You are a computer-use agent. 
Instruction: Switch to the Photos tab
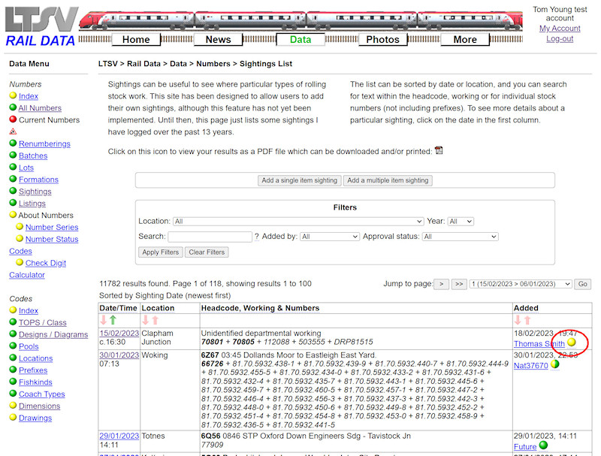pyautogui.click(x=383, y=39)
